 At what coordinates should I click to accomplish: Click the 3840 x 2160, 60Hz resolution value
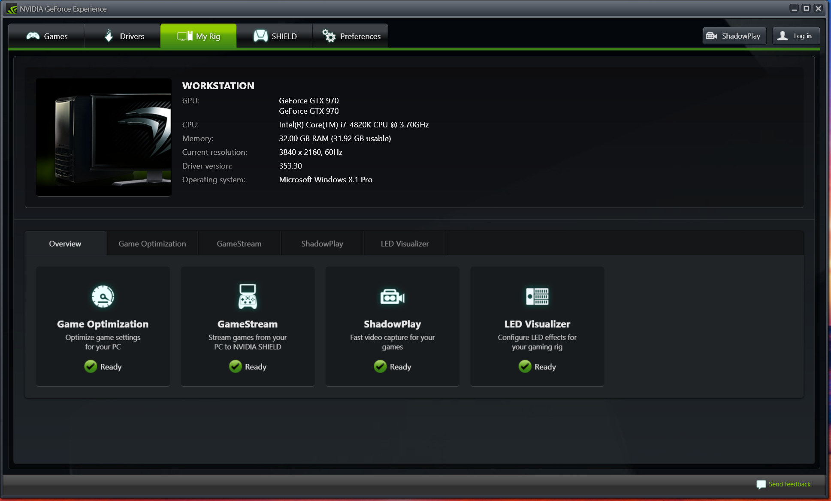tap(311, 152)
